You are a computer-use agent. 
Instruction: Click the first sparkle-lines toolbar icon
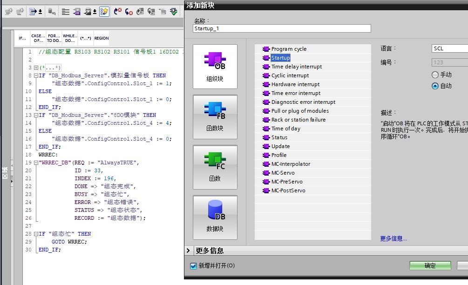click(9, 12)
